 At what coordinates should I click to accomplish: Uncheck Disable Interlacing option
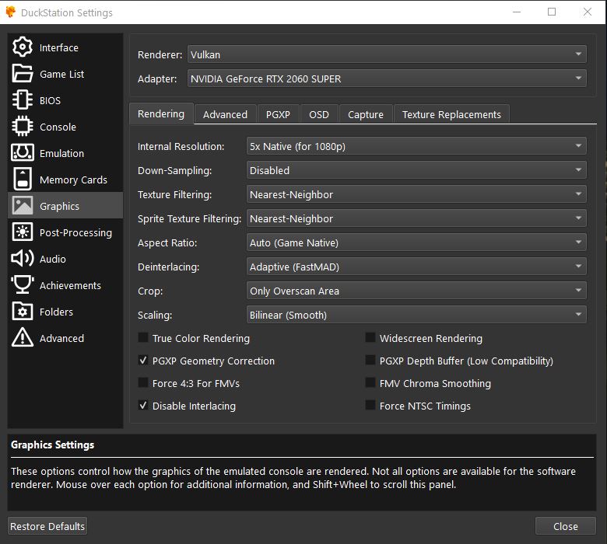point(143,405)
